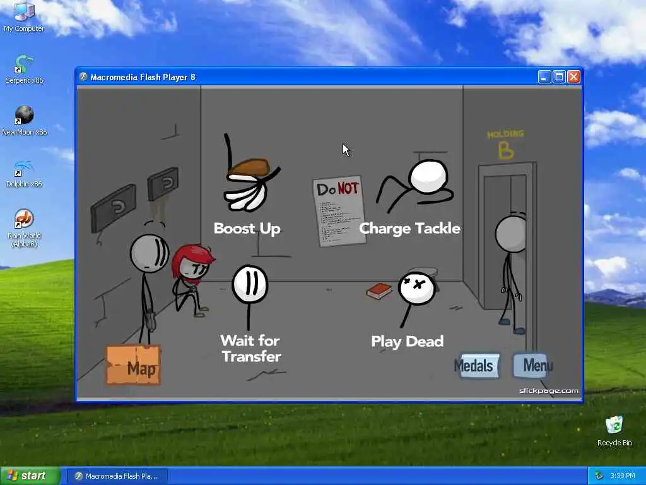This screenshot has width=646, height=485.
Task: Select the New Moon x86 desktop shortcut
Action: pyautogui.click(x=25, y=121)
